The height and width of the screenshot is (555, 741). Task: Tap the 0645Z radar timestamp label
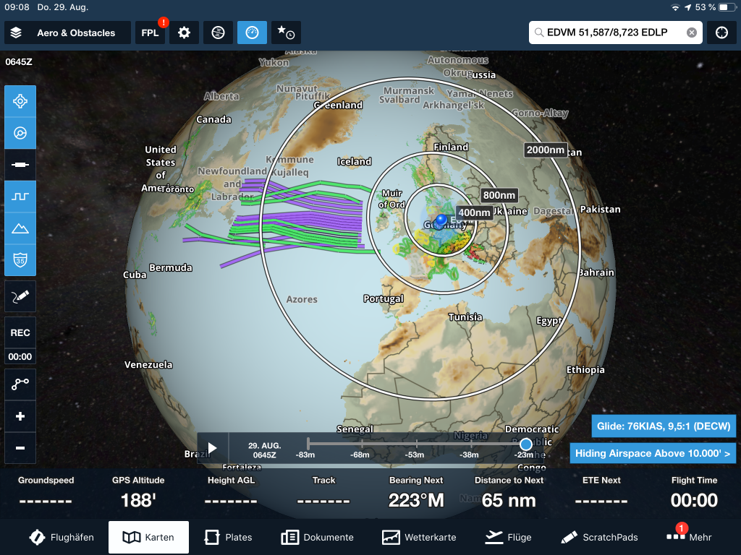(19, 62)
